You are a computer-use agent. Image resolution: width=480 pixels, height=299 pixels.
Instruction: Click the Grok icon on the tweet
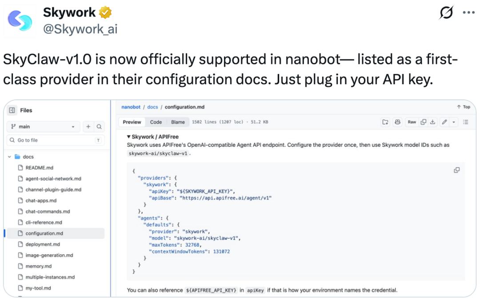click(x=446, y=13)
